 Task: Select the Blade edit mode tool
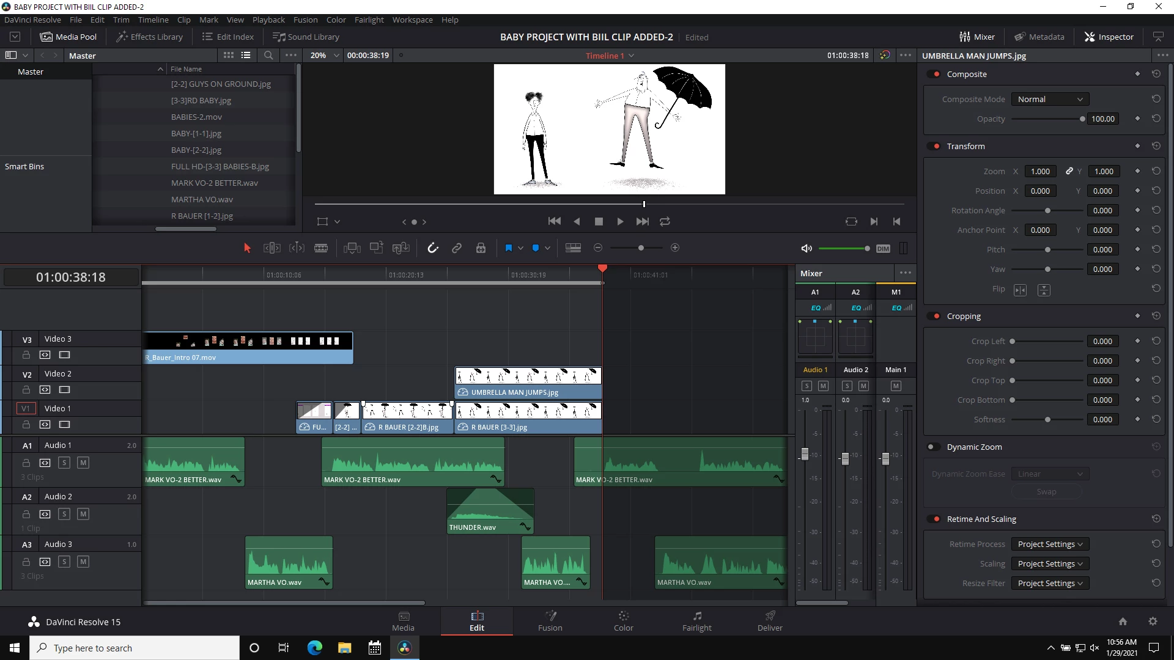321,248
